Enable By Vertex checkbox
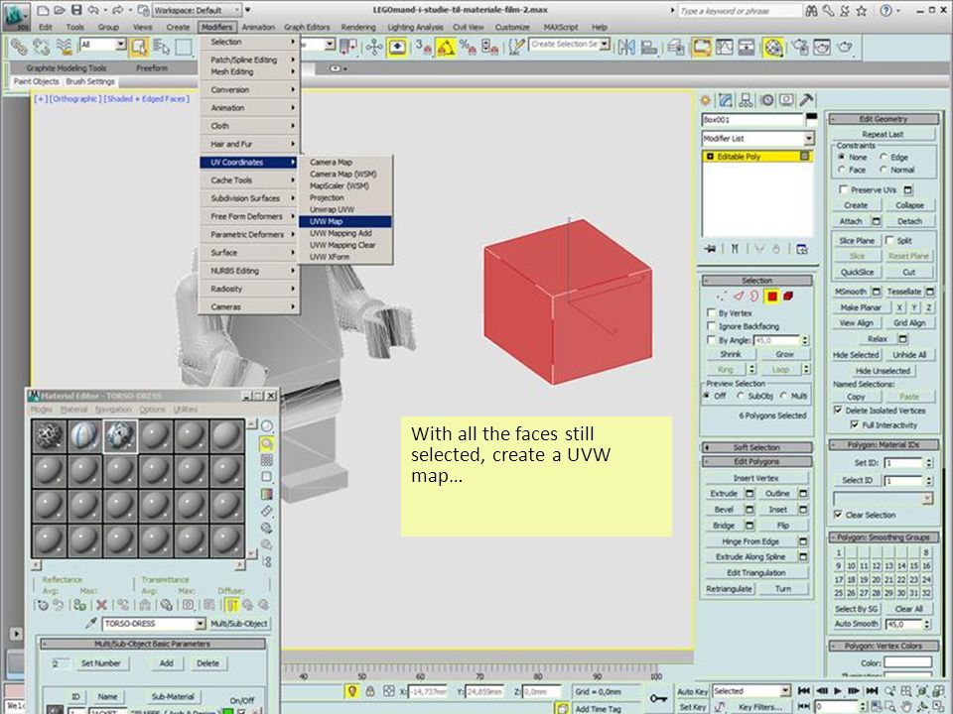 pos(711,312)
